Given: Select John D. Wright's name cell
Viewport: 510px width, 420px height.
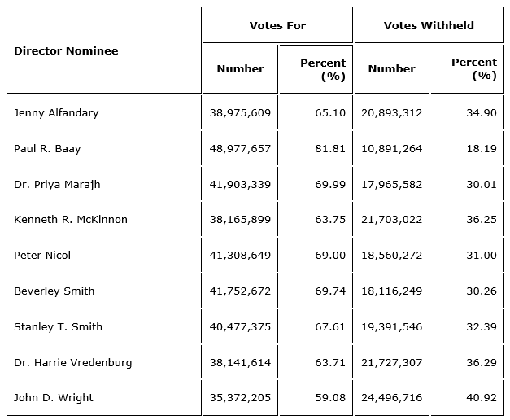Looking at the screenshot, I should [54, 398].
